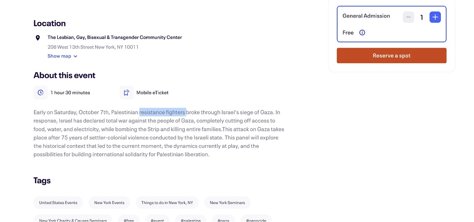Select Things to do in New York tag

[167, 203]
